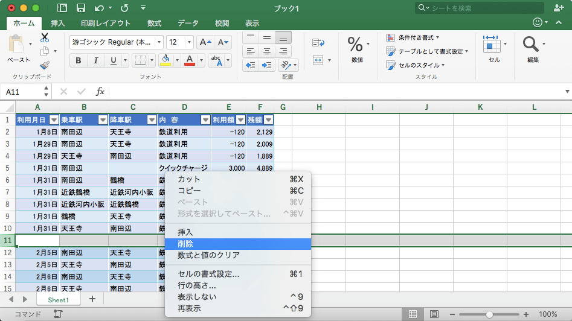Image resolution: width=572 pixels, height=321 pixels.
Task: Select the Format Painter brush icon
Action: click(x=45, y=65)
